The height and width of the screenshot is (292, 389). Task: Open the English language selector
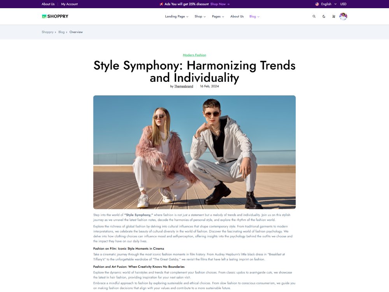[x=328, y=4]
